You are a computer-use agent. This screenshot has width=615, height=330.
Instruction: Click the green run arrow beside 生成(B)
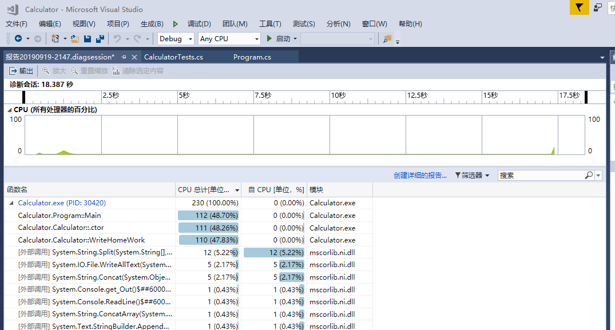coord(175,24)
